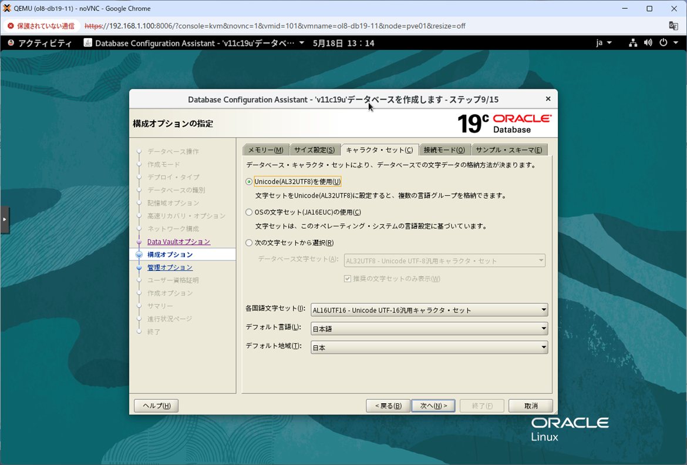Open the Data Vaultオプション step link
Viewport: 687px width, 465px height.
point(179,242)
